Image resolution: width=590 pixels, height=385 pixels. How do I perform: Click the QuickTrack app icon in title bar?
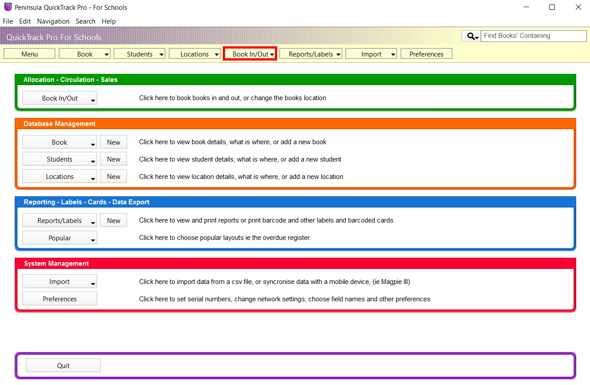[x=8, y=7]
